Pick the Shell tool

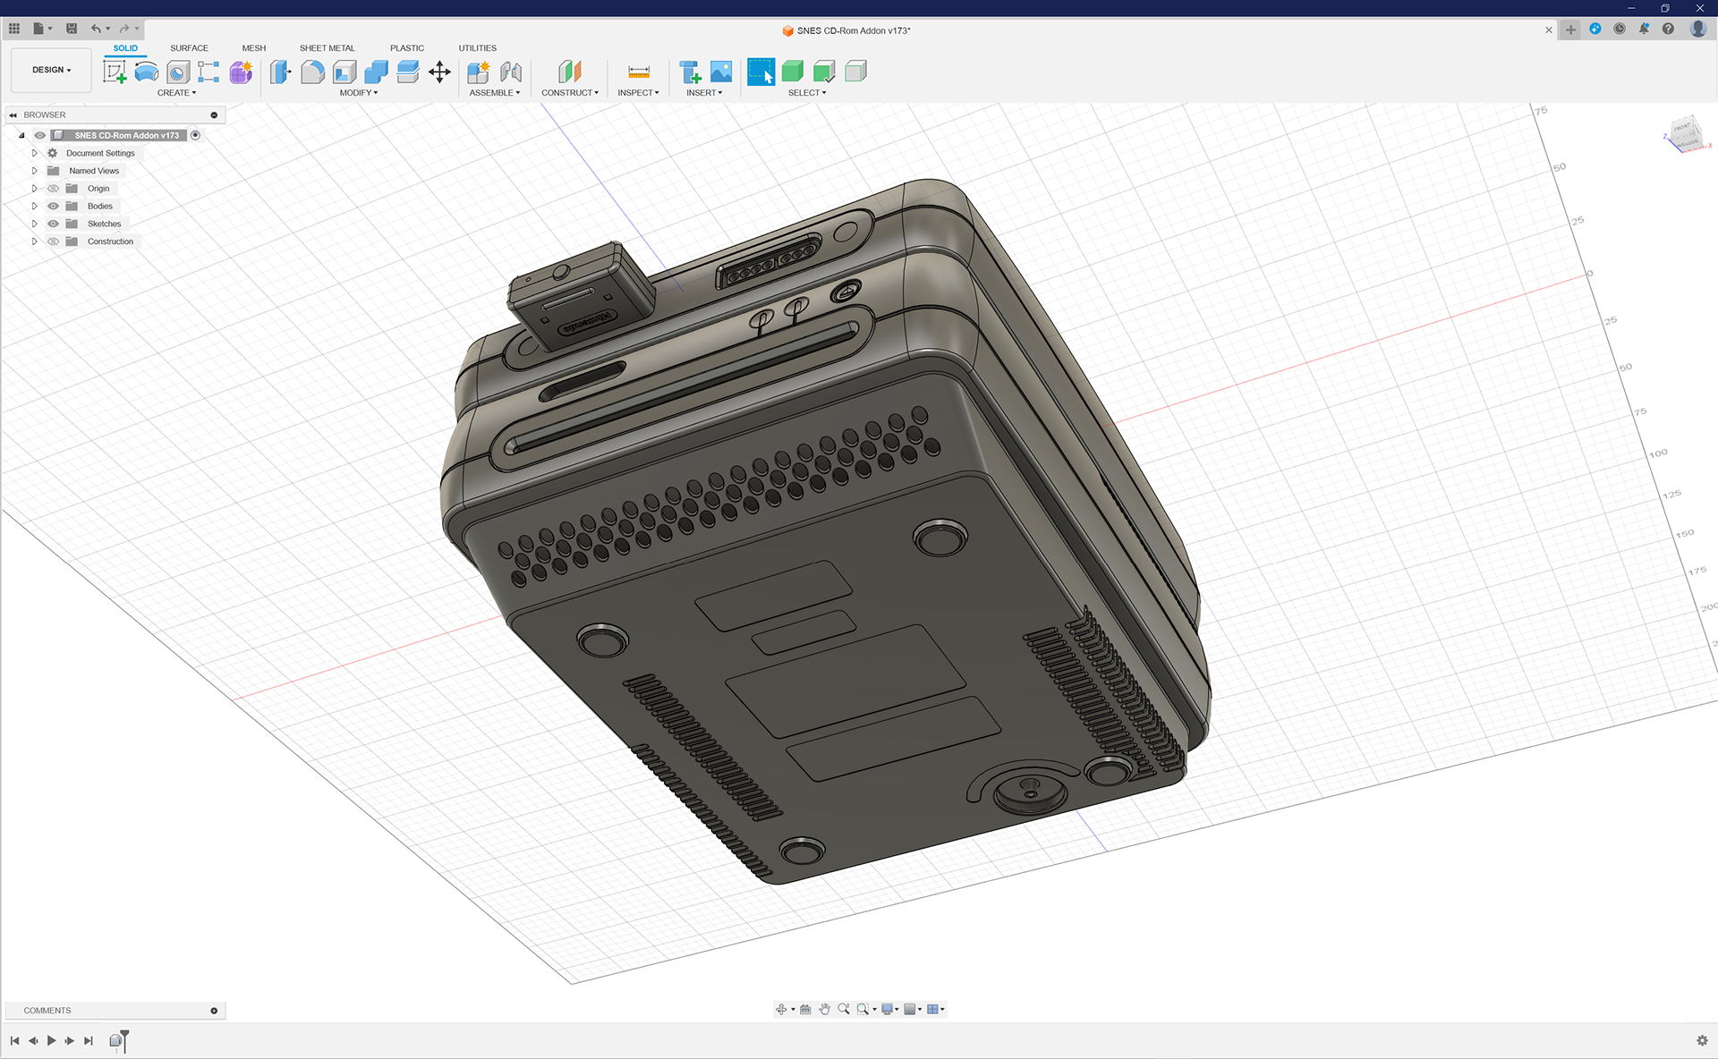(344, 72)
